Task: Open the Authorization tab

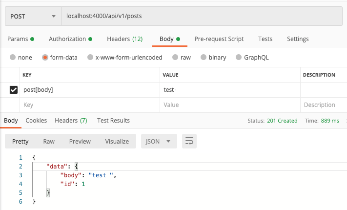Action: [x=70, y=39]
